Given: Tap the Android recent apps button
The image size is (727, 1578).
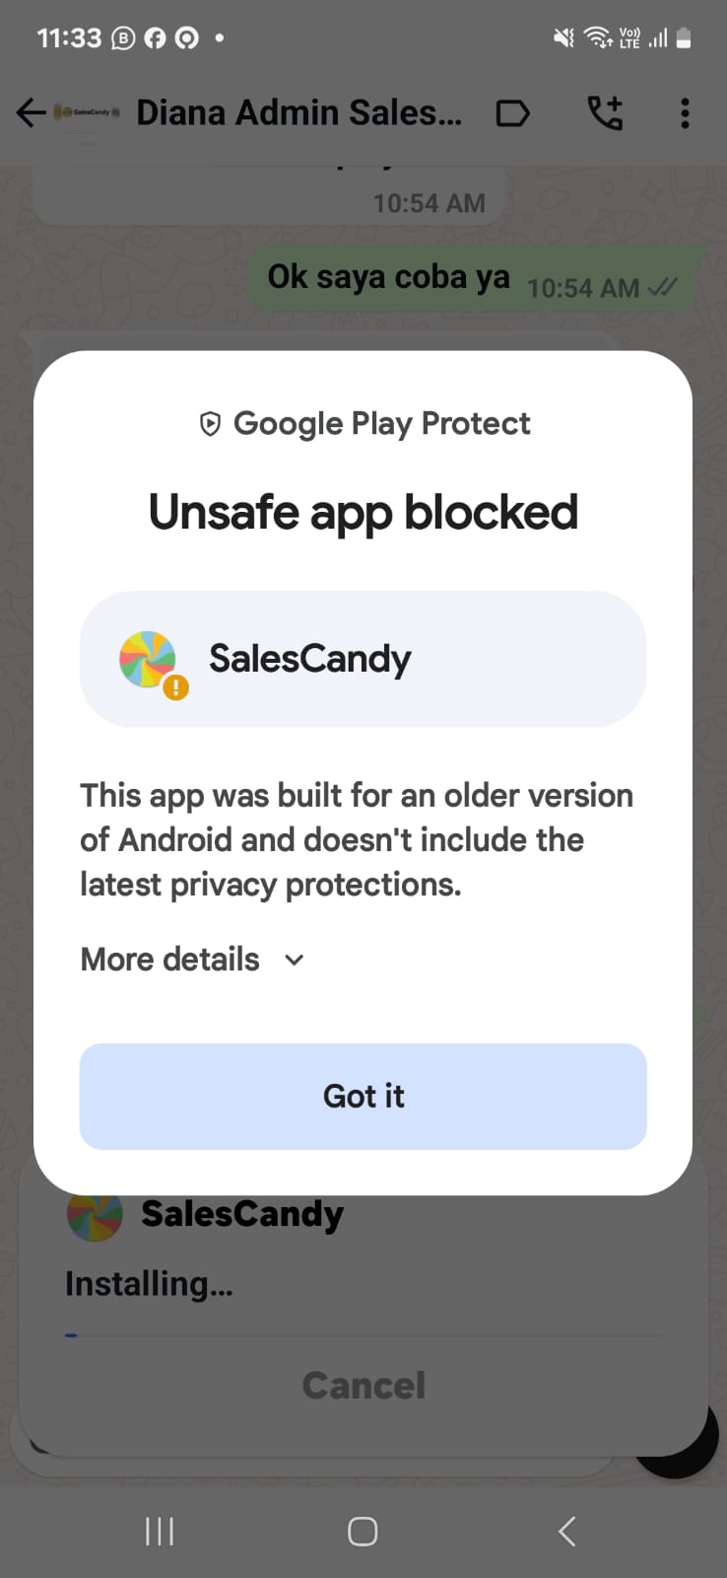Looking at the screenshot, I should click(160, 1532).
